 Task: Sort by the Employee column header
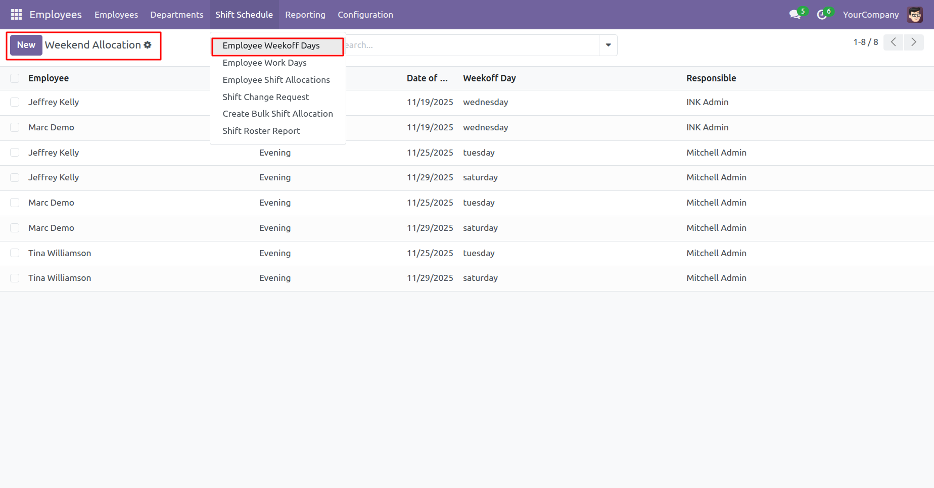[x=49, y=78]
